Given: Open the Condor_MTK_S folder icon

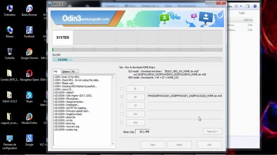Looking at the screenshot, I should point(10,75).
